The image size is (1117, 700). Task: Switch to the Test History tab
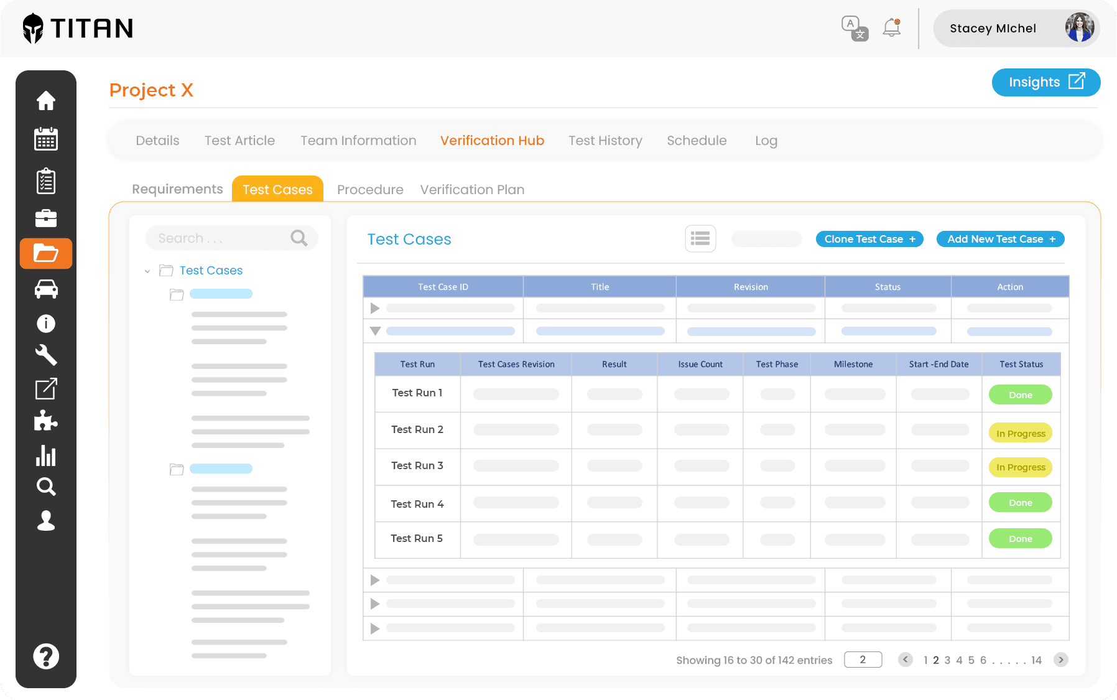605,141
